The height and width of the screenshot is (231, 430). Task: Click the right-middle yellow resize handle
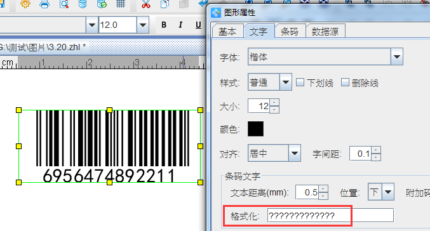click(200, 147)
